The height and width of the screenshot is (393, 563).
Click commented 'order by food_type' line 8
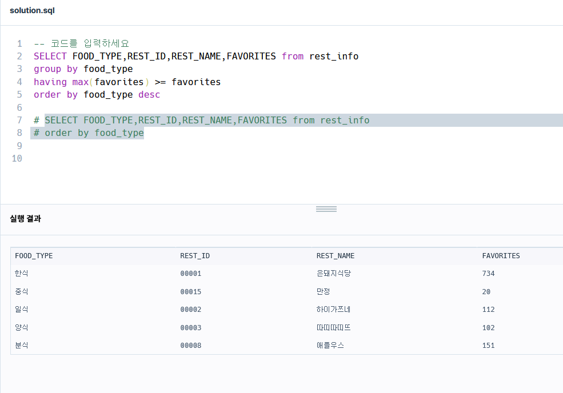tap(89, 133)
